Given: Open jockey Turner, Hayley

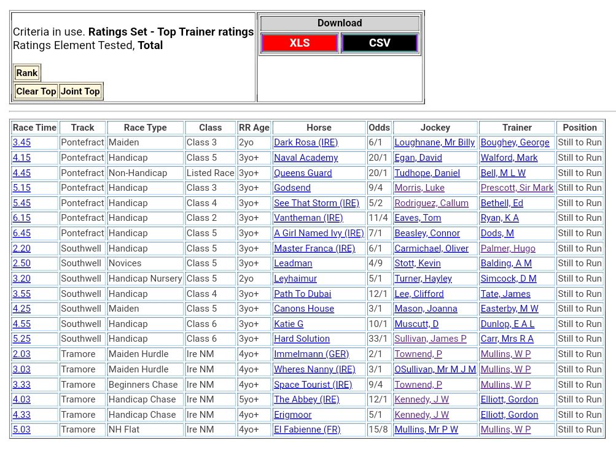Looking at the screenshot, I should [x=423, y=279].
